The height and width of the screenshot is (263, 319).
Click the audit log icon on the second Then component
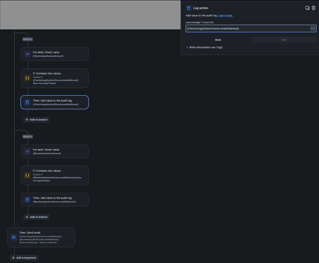(x=27, y=199)
